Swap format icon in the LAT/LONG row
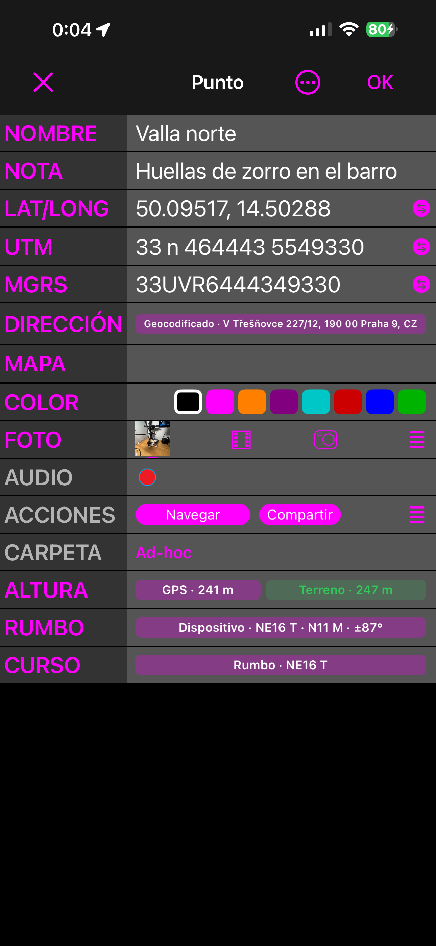The image size is (436, 946). tap(421, 209)
